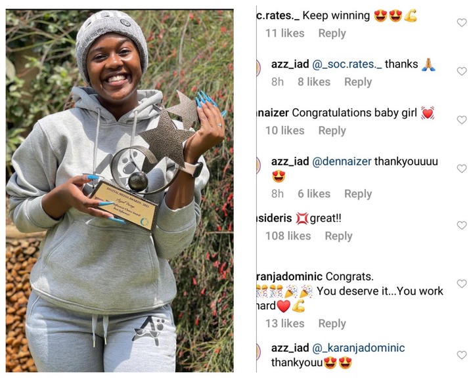The image size is (473, 378).
Task: View the 13 likes on Congrats comment
Action: [284, 324]
